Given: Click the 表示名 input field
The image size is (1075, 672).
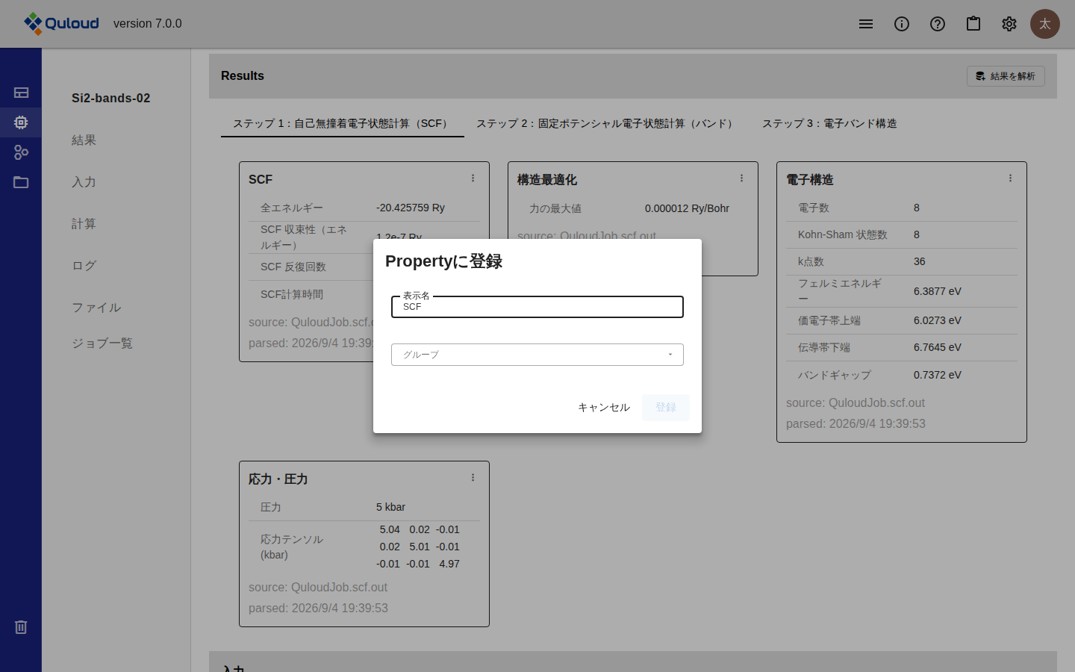Looking at the screenshot, I should point(537,307).
